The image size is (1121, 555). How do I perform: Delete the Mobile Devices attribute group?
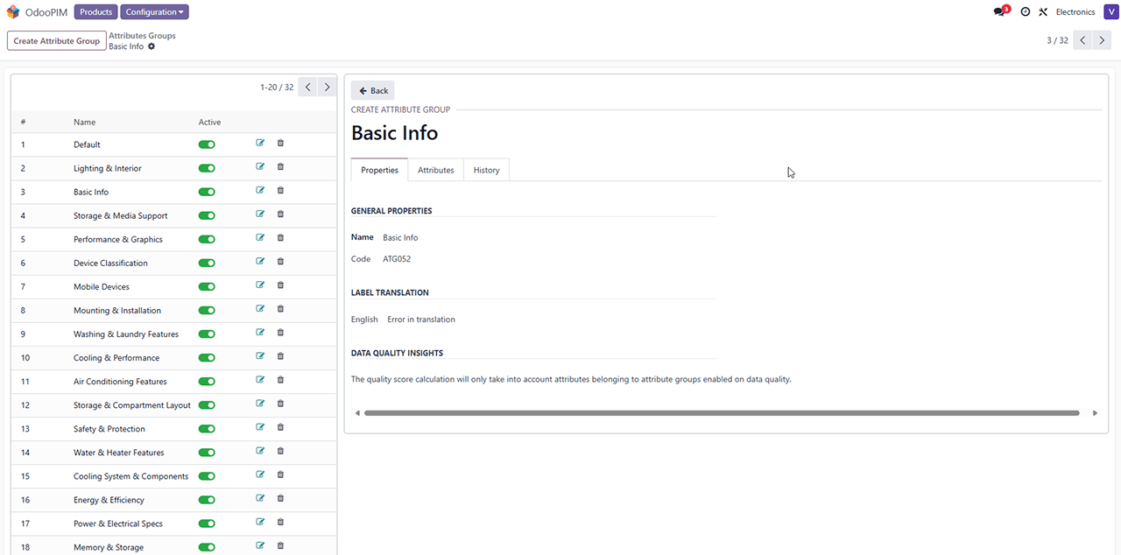point(280,285)
